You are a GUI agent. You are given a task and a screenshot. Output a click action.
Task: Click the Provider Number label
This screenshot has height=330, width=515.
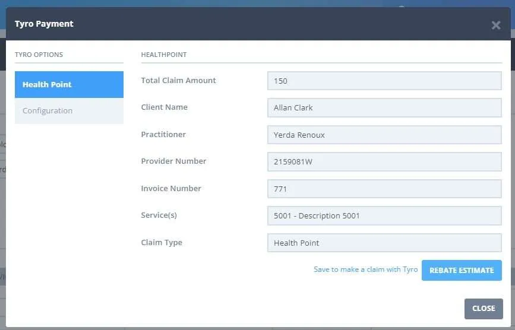point(173,161)
